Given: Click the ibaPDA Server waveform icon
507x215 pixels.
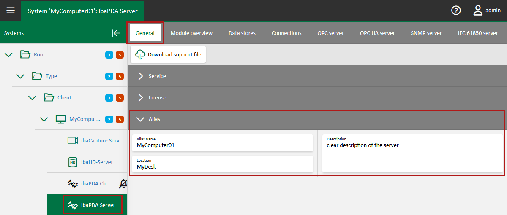Looking at the screenshot, I should 73,205.
